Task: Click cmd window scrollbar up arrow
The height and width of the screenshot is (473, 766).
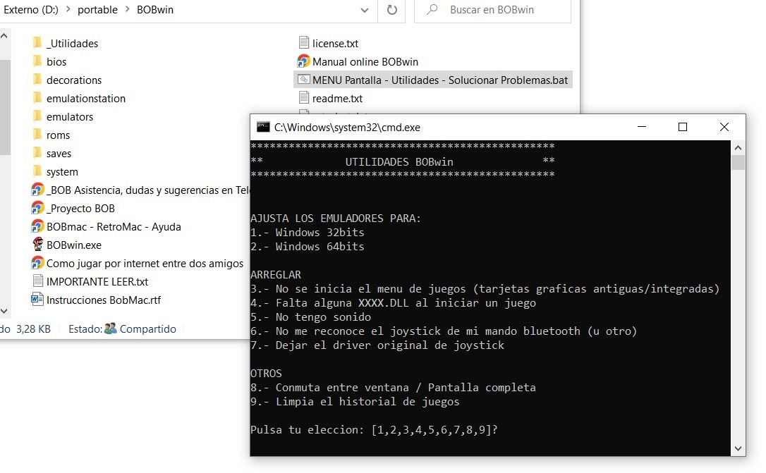Action: point(738,147)
